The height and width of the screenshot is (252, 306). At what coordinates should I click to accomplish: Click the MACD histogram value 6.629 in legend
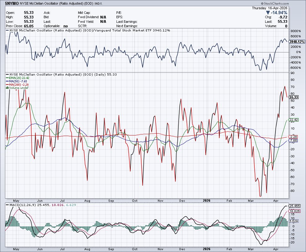tap(71, 205)
